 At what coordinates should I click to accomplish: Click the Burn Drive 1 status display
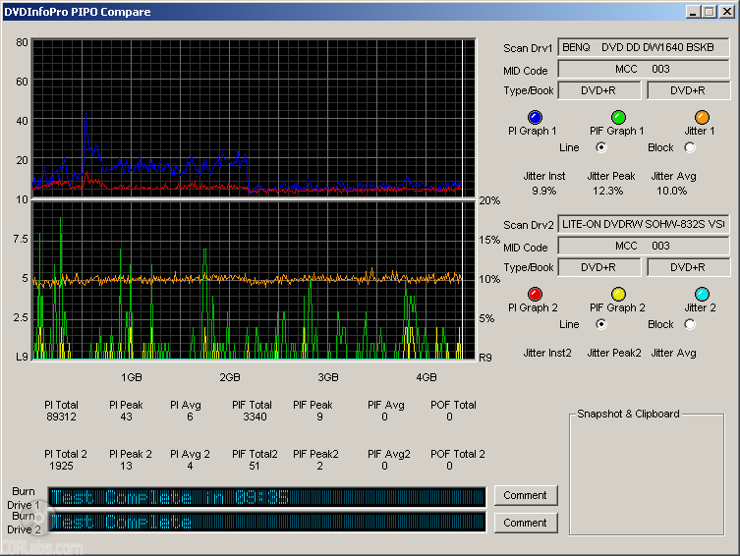point(266,497)
